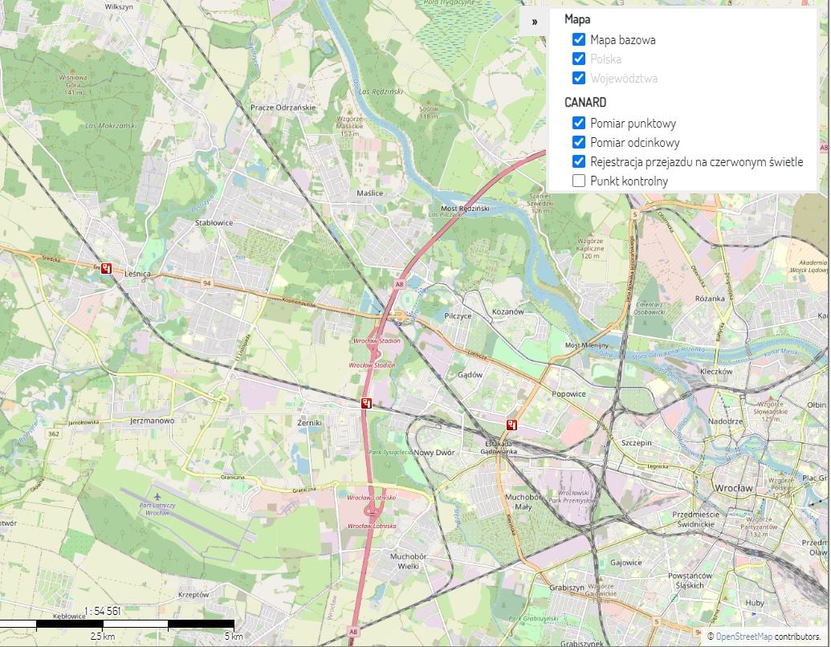The width and height of the screenshot is (831, 647).
Task: Click the Kleczków label
Action: 716,371
